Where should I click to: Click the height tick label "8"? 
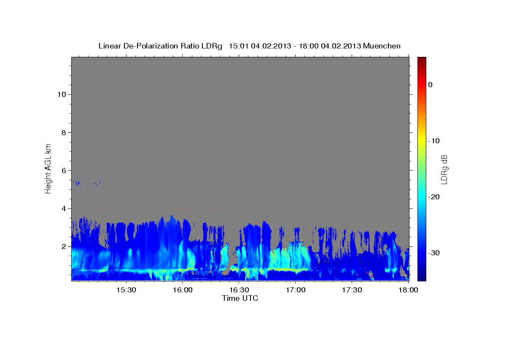tap(63, 132)
